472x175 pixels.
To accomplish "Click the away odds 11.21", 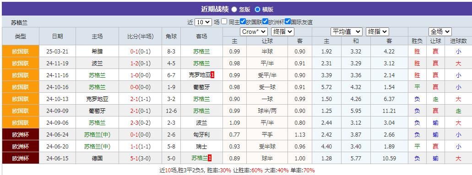I will (x=389, y=111).
